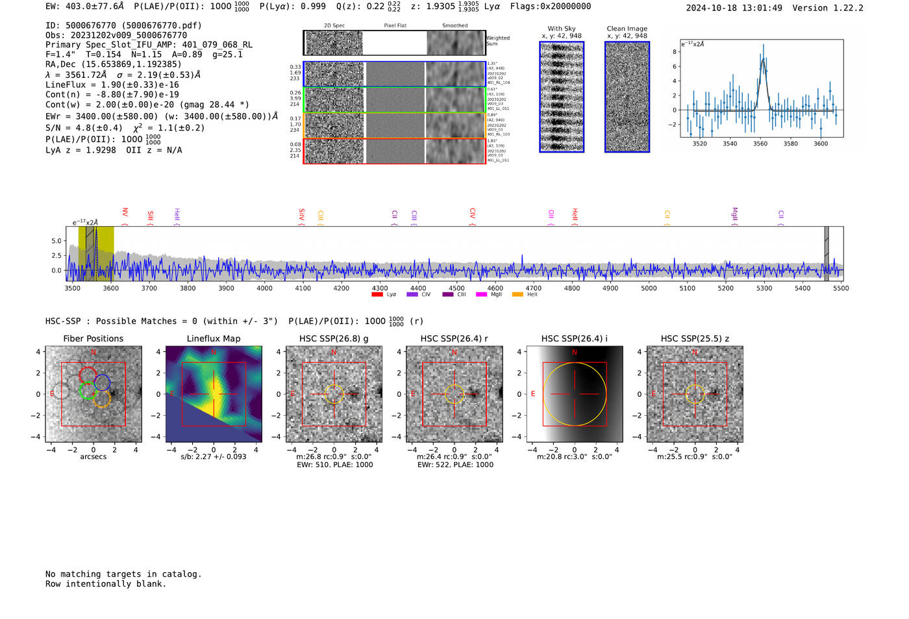Open the HSC SSP(26.8) g cutout
The width and height of the screenshot is (909, 619).
[x=334, y=394]
